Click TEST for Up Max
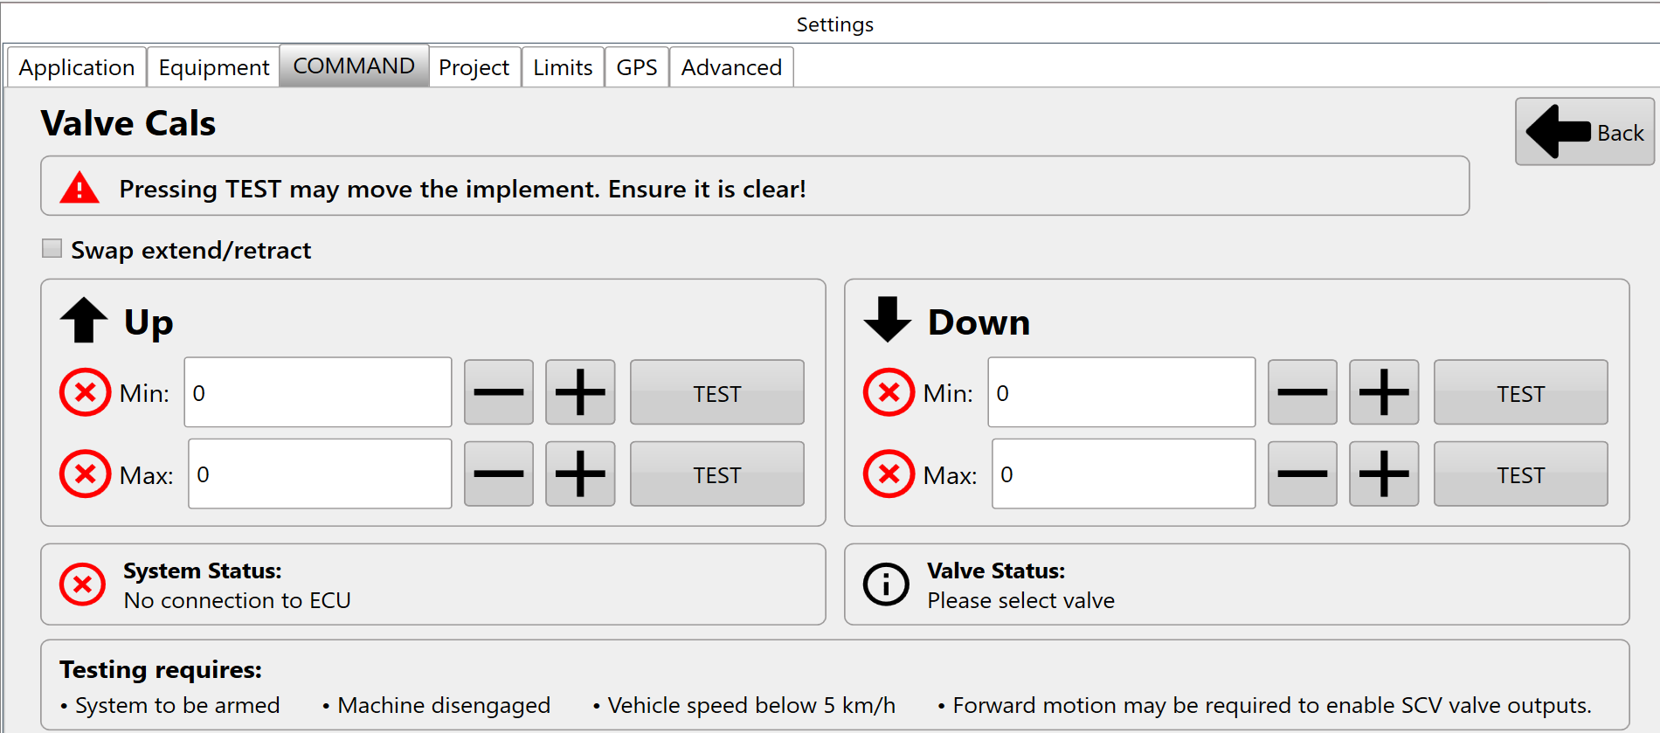Viewport: 1660px width, 733px height. pos(717,474)
